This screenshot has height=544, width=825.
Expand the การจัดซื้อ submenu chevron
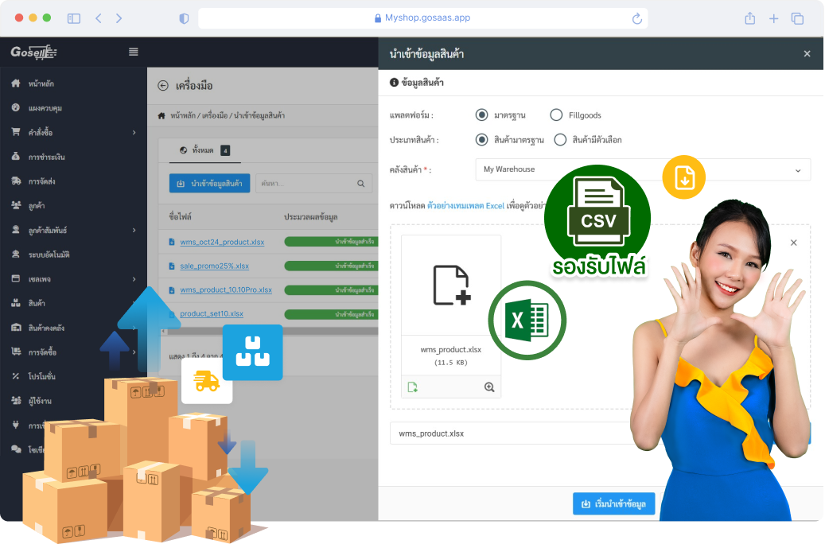point(134,352)
